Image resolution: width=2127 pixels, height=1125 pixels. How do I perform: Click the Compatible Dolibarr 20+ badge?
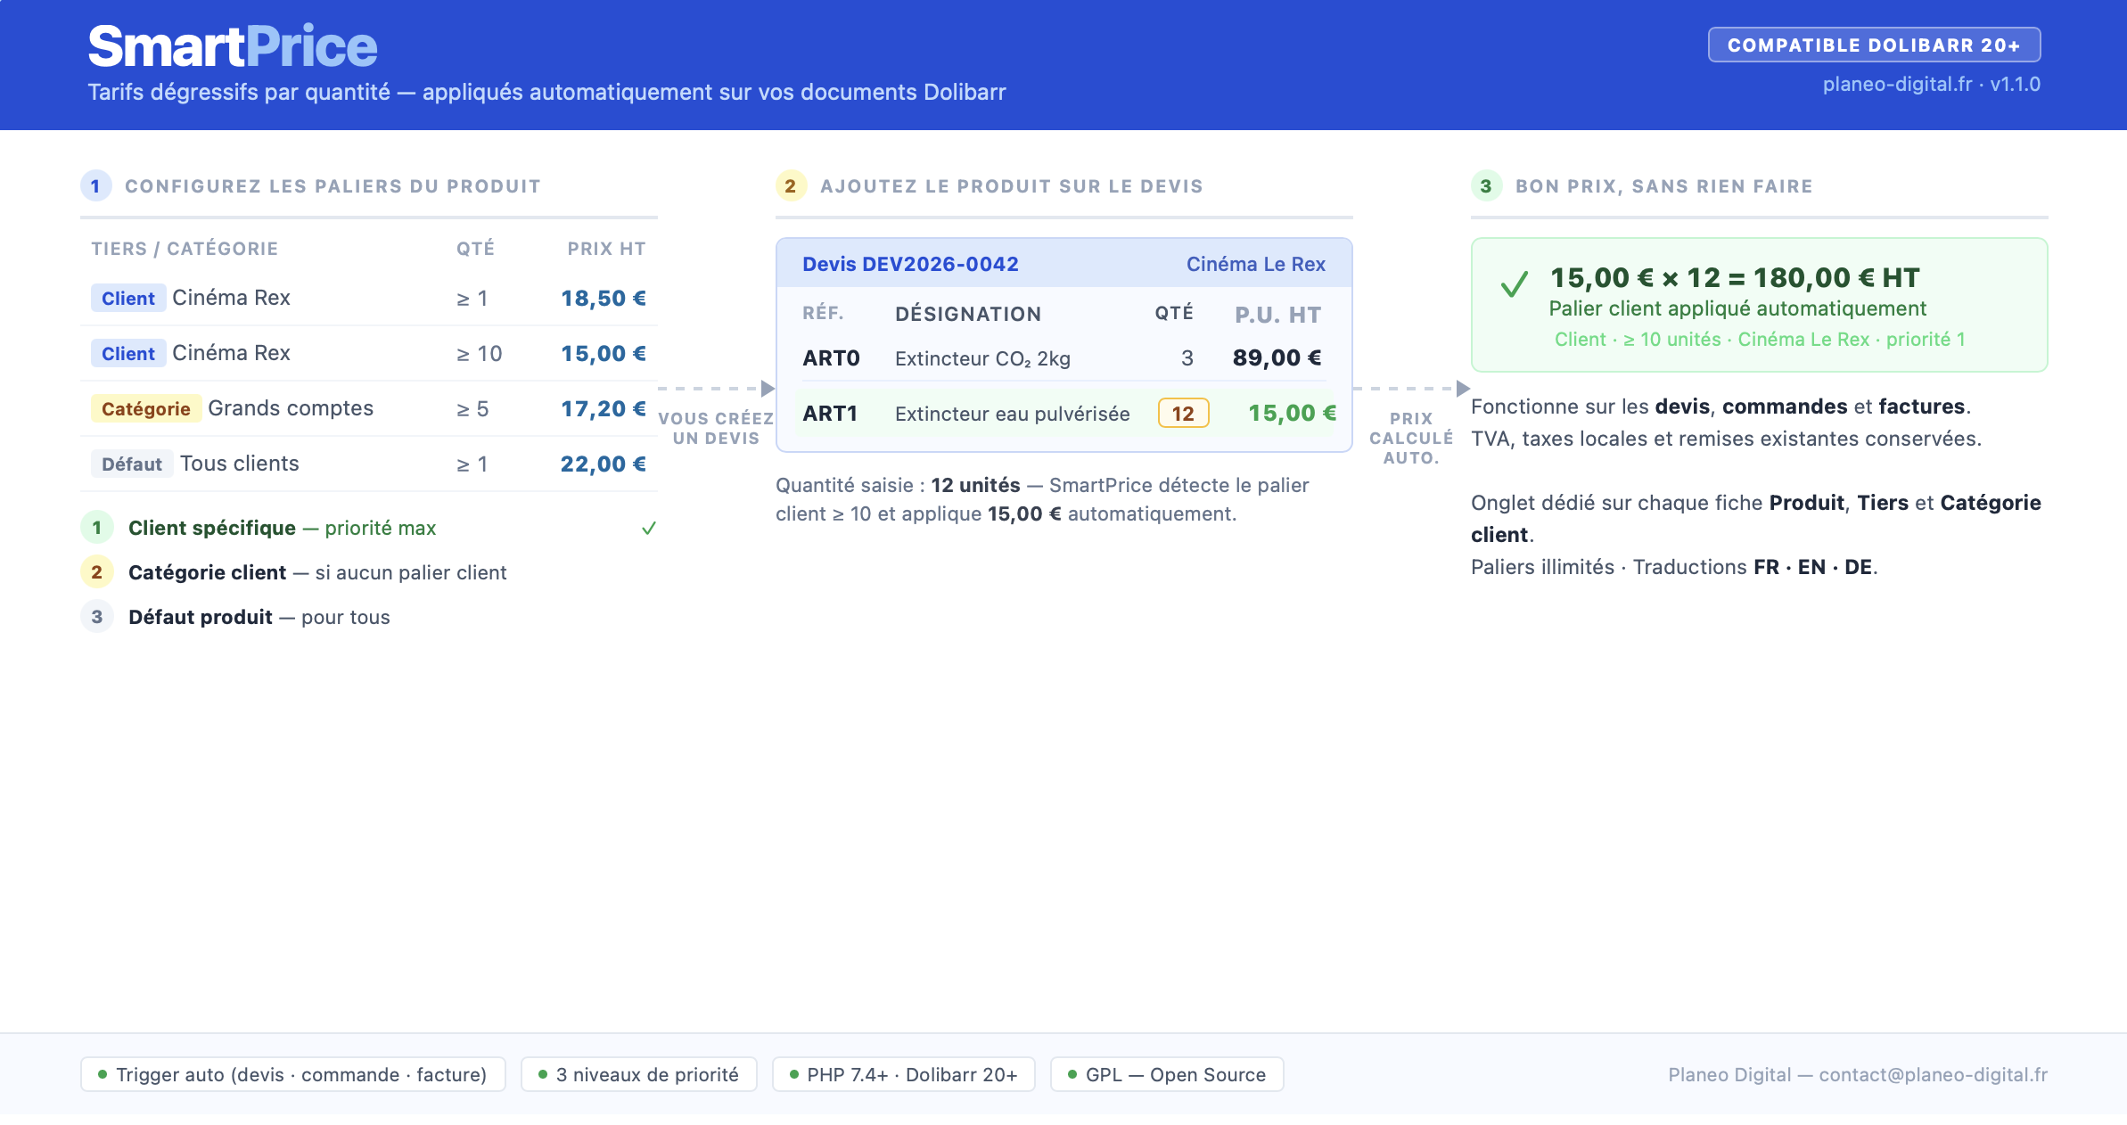pyautogui.click(x=1874, y=45)
